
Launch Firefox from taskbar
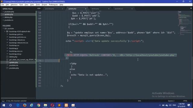click(25, 105)
